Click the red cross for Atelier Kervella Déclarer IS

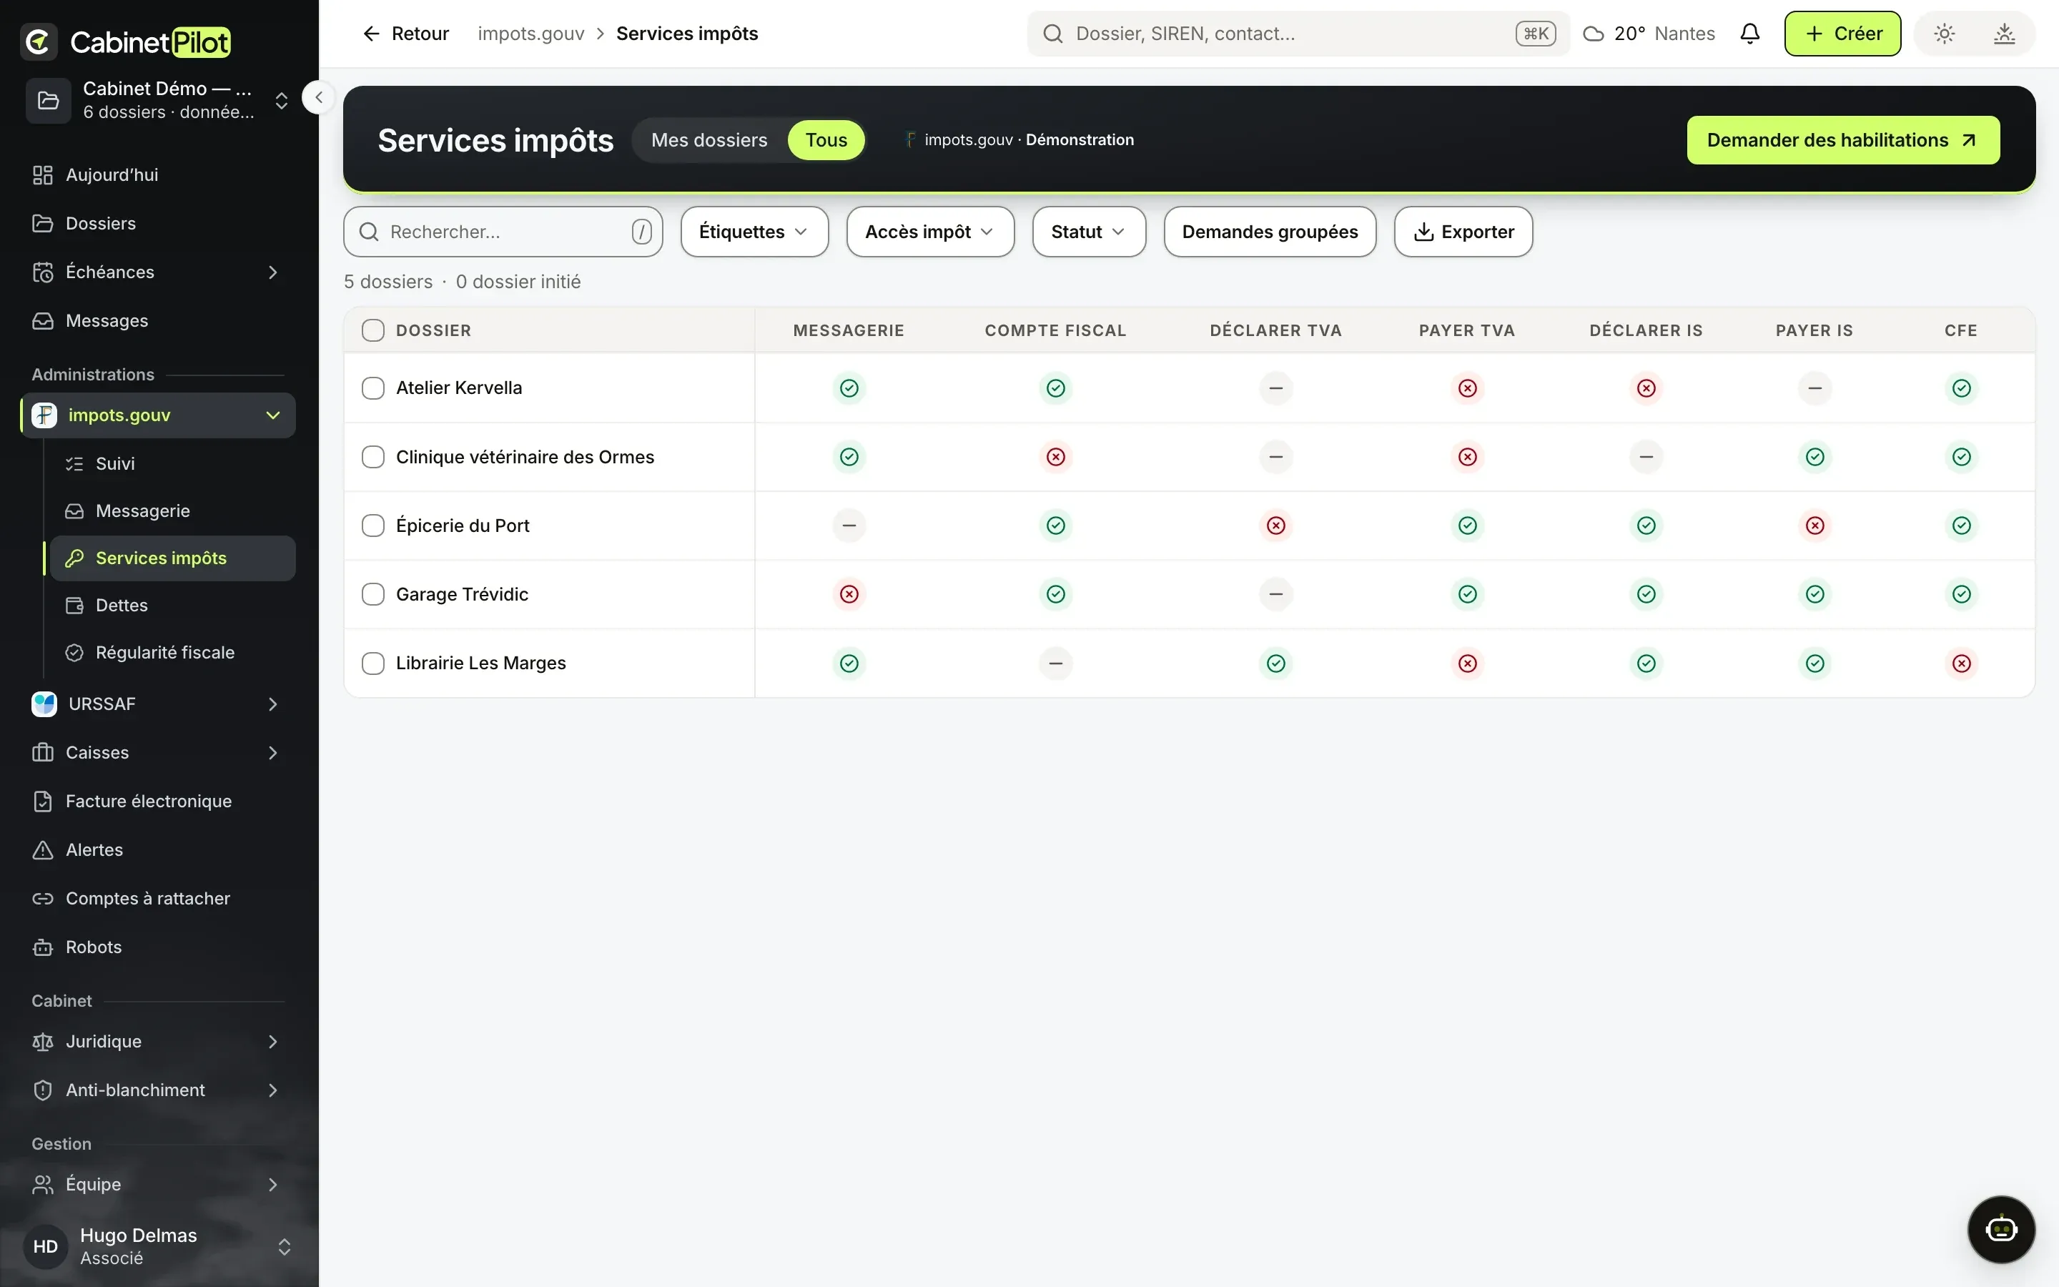(1646, 388)
